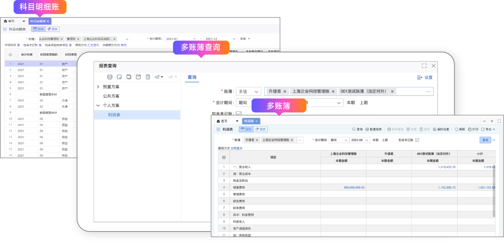Toggle 包含未记账 checkbox in 报表查询 dialog

(x=238, y=113)
